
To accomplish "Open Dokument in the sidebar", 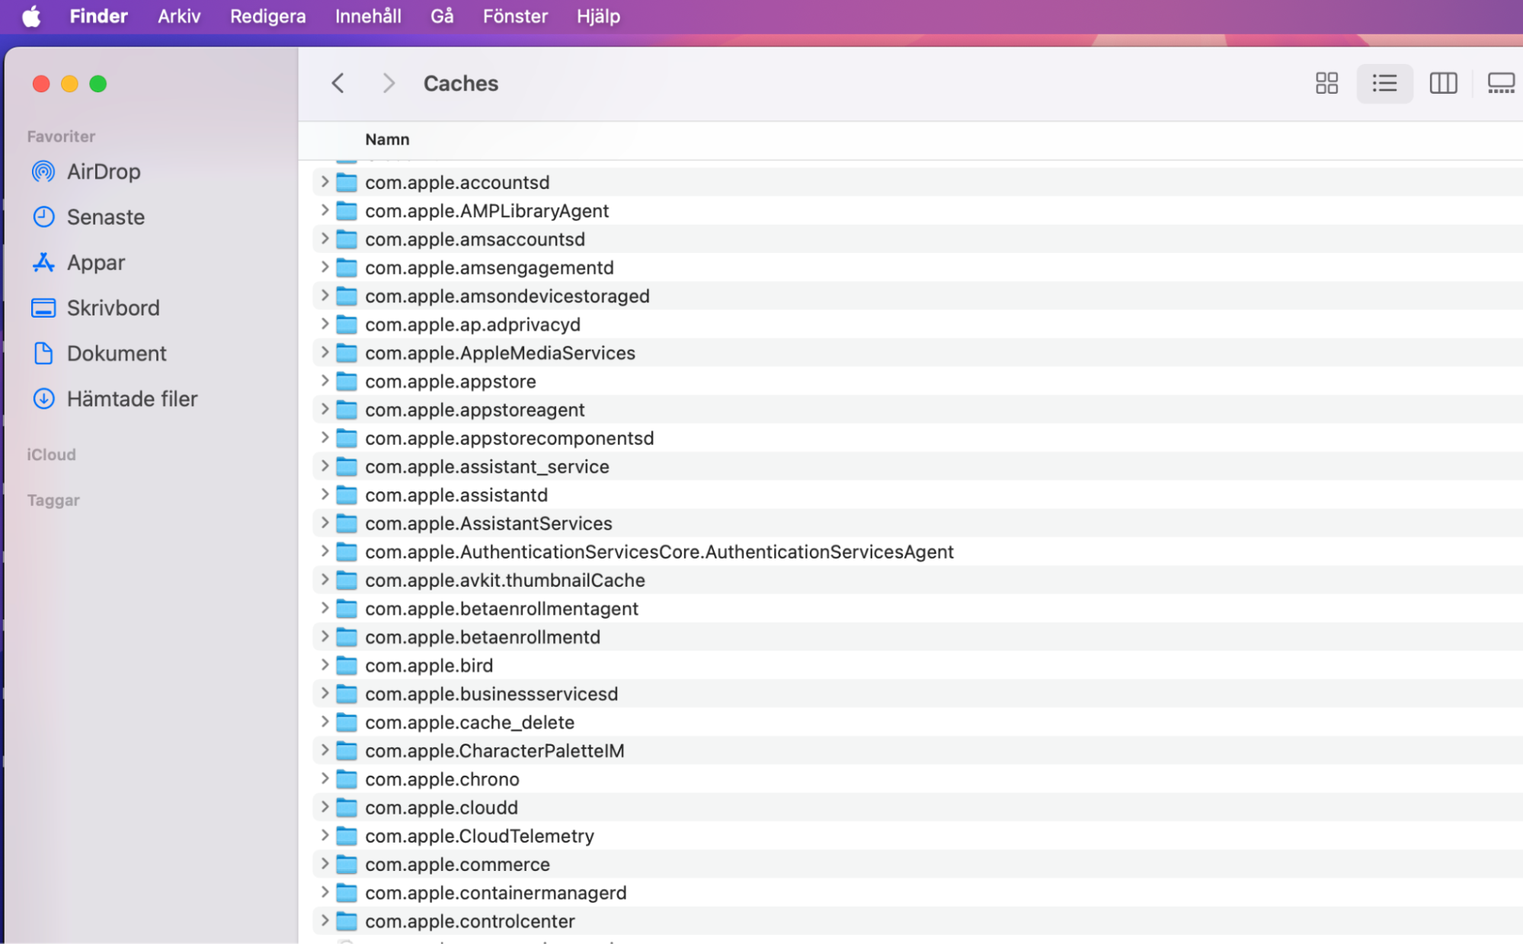I will pos(98,354).
